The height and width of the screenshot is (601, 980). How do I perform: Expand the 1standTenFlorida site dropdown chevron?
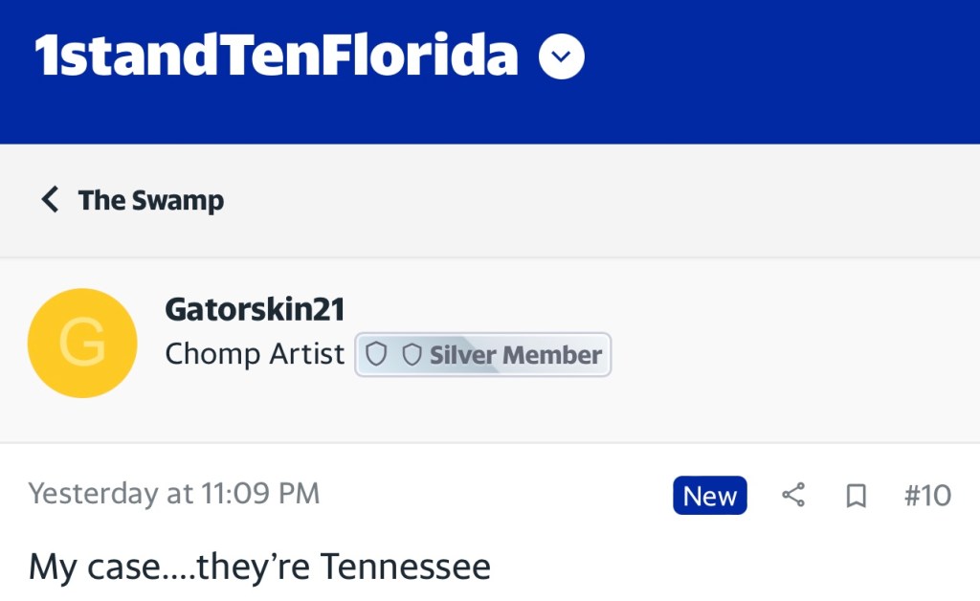click(562, 59)
